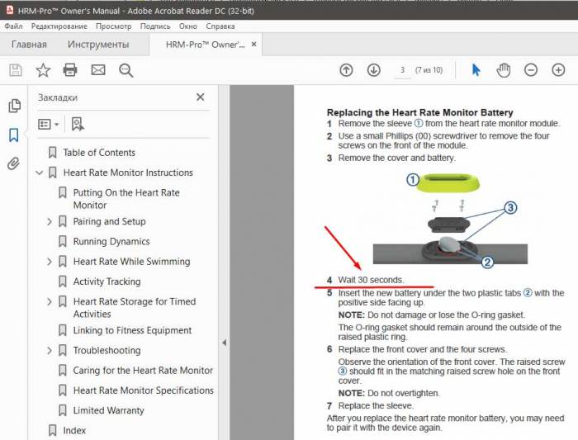Open attachments paperclip panel icon
Viewport: 578px width, 440px height.
[x=13, y=163]
